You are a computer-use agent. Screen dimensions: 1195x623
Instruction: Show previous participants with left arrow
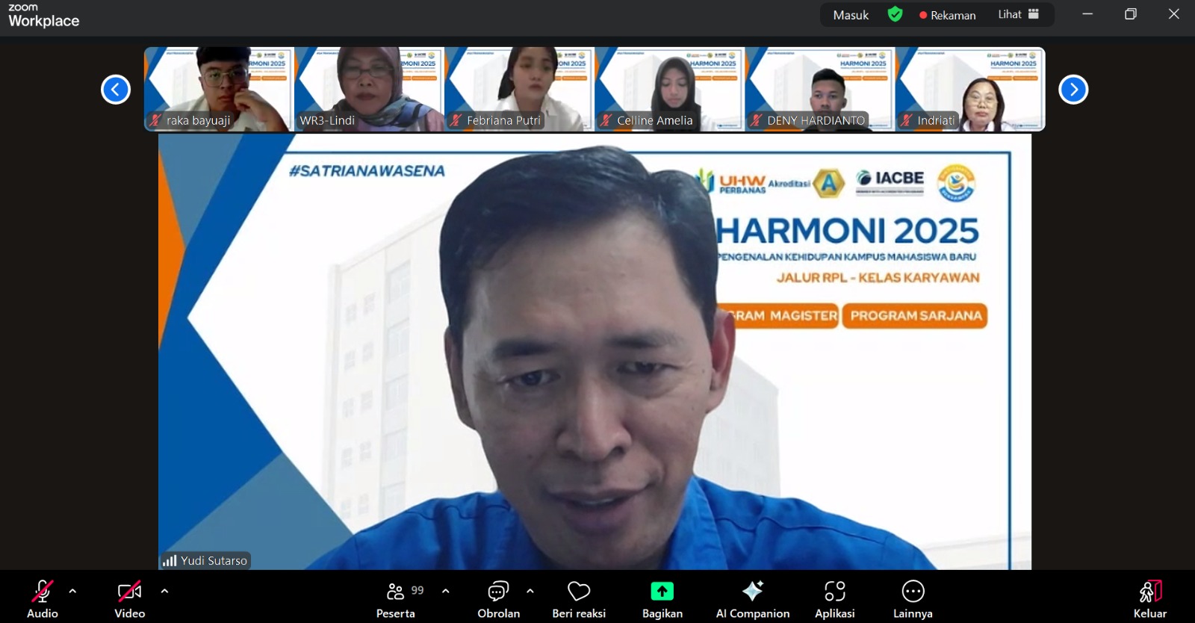[x=116, y=90]
